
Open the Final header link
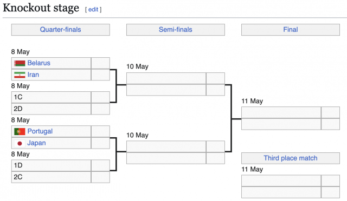pyautogui.click(x=291, y=30)
